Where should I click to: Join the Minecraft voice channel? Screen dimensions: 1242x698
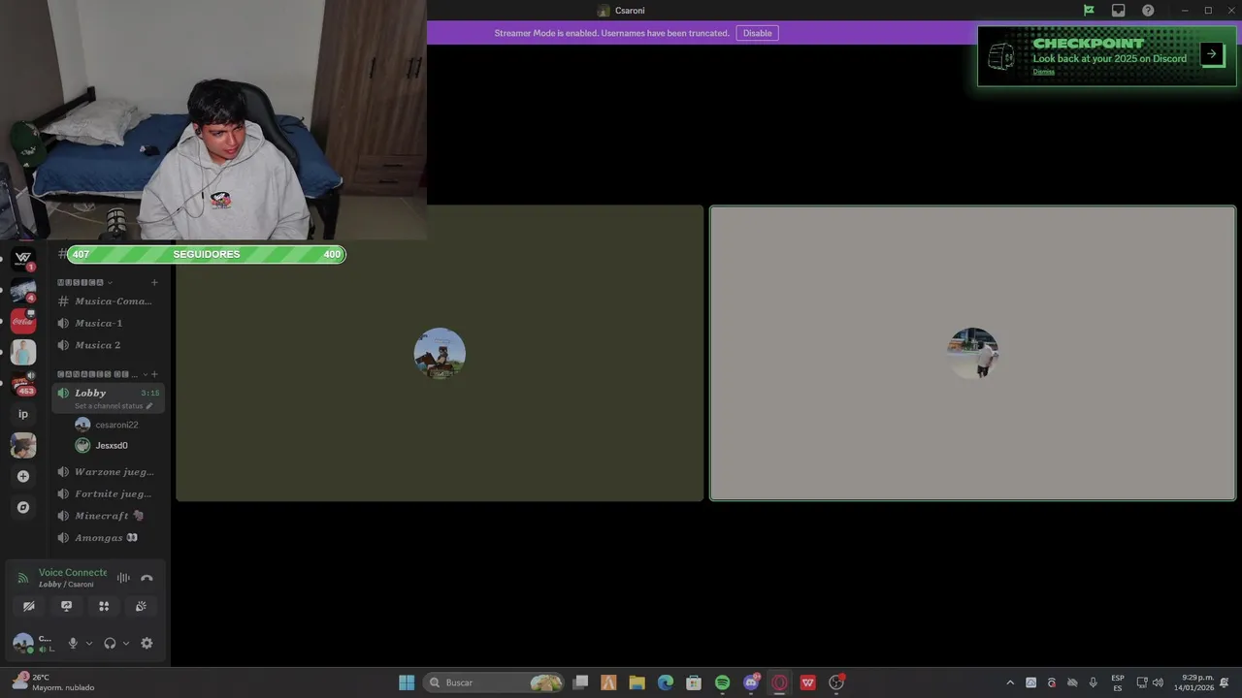coord(109,516)
